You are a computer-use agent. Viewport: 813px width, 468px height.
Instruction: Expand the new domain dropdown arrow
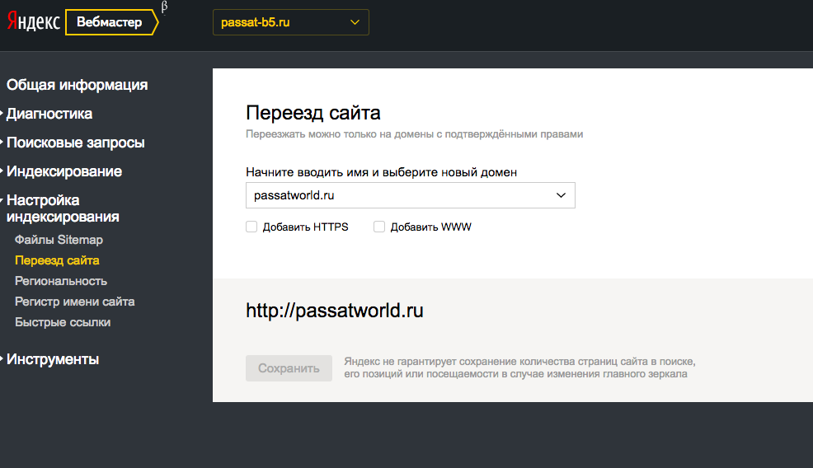561,195
